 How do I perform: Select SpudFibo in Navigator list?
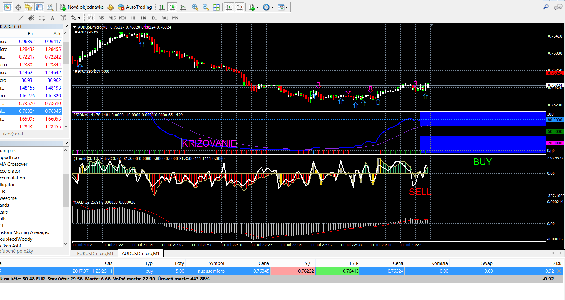pos(9,157)
